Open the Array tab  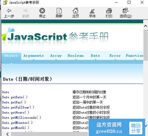click(x=56, y=56)
